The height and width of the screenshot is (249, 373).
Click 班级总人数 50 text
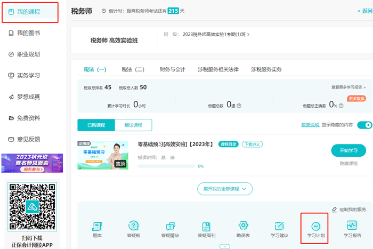pyautogui.click(x=133, y=87)
